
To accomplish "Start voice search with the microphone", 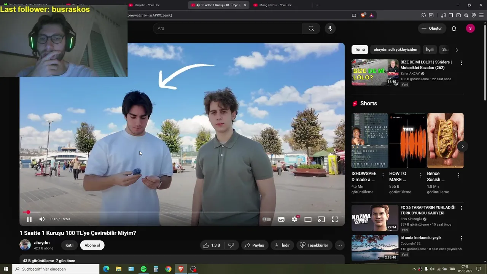I will click(x=330, y=29).
